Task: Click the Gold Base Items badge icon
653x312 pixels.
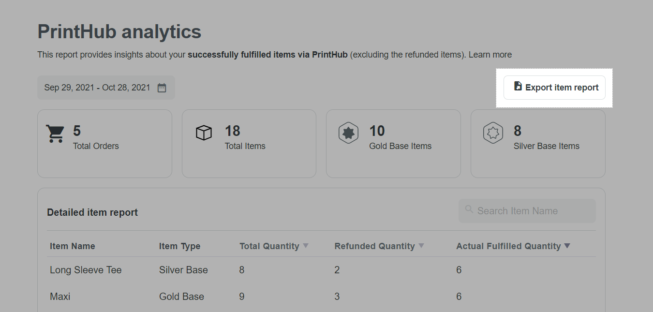Action: tap(348, 133)
